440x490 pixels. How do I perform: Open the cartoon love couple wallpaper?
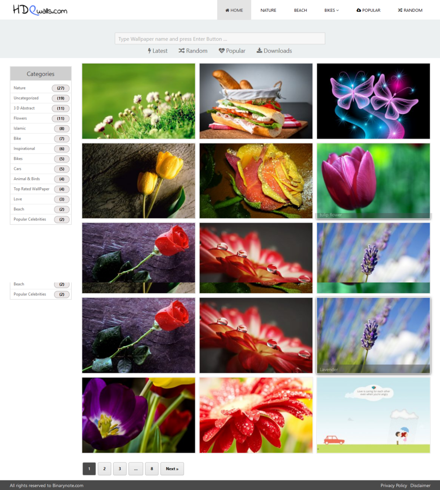373,415
